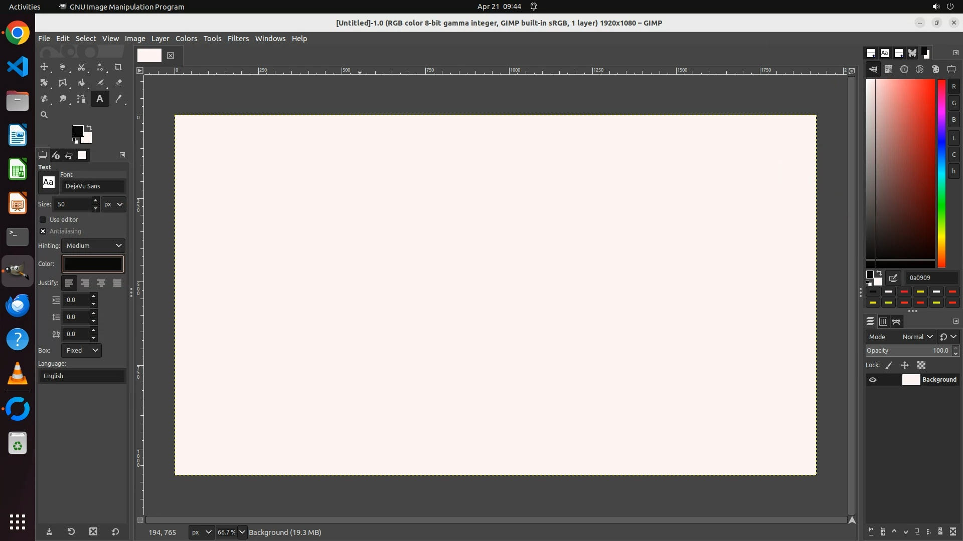Select the Move tool
Screen dimensions: 963x541
pyautogui.click(x=44, y=67)
